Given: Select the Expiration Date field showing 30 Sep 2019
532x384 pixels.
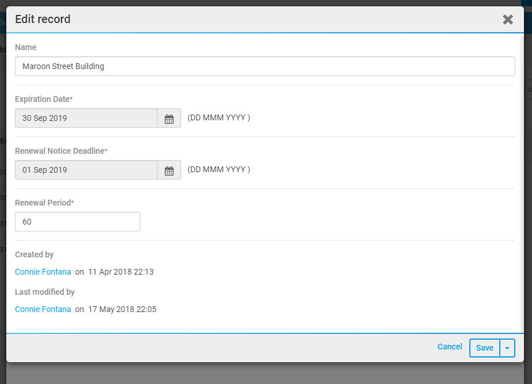Looking at the screenshot, I should pos(86,118).
